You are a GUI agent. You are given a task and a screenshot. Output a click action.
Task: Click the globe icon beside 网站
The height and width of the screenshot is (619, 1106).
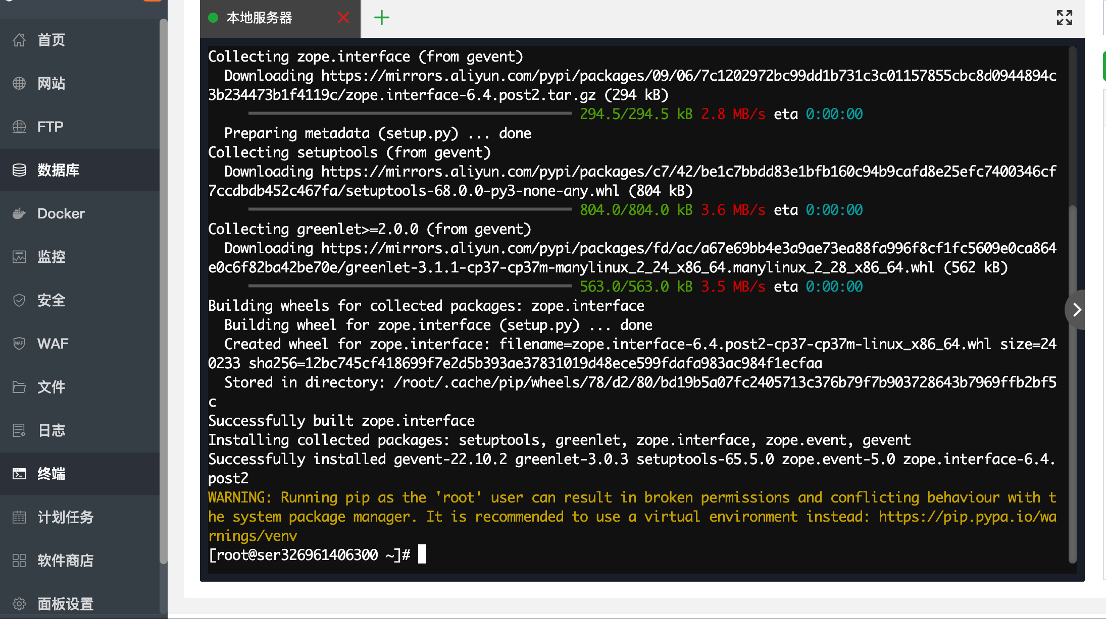(x=19, y=83)
